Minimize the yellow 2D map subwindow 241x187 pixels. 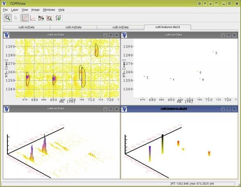(105, 35)
